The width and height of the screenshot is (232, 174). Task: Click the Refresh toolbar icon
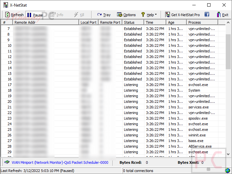tap(14, 15)
